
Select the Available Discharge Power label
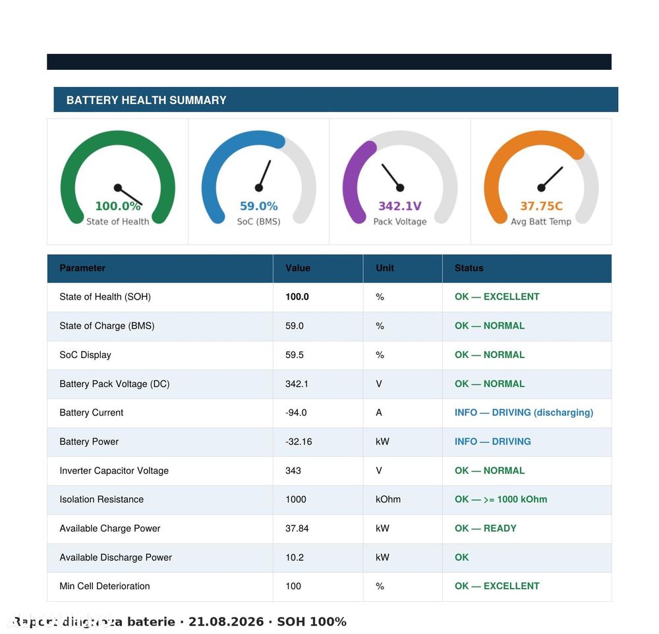click(116, 557)
